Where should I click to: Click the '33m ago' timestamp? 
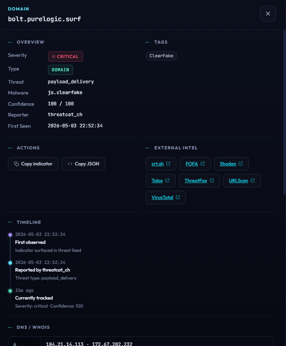click(x=24, y=290)
